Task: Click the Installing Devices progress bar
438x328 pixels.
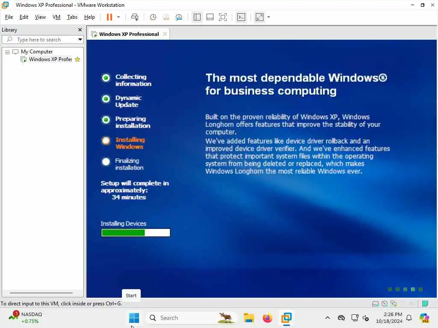Action: pyautogui.click(x=136, y=233)
